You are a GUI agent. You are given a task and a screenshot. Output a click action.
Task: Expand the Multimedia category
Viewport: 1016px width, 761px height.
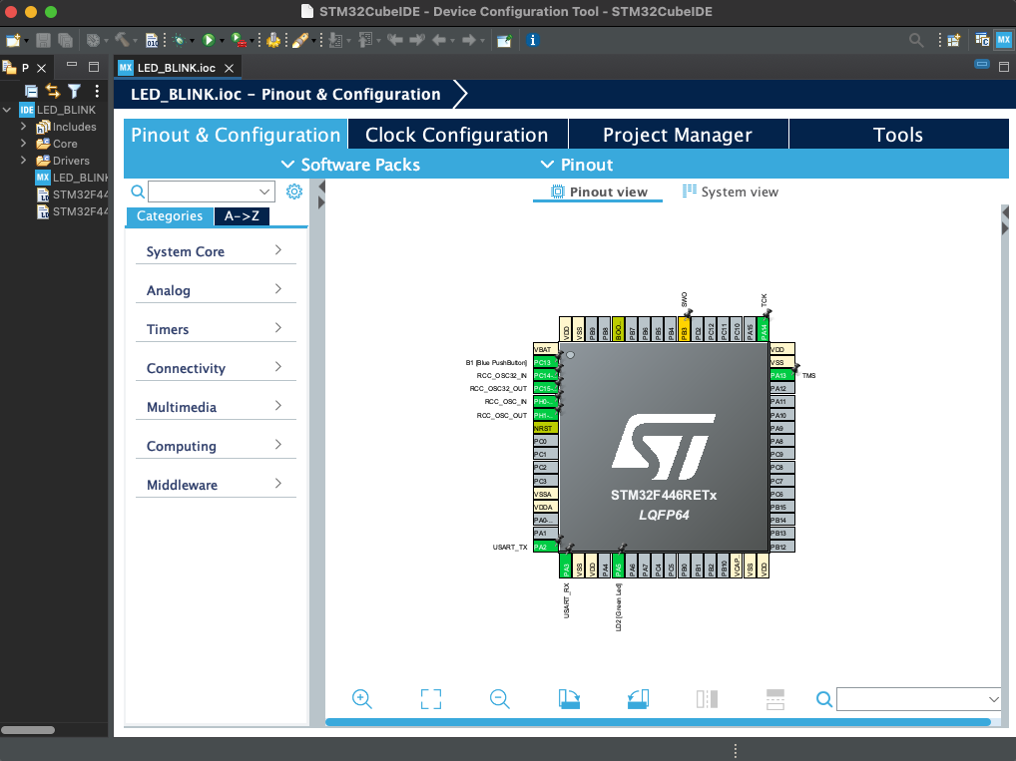tap(216, 407)
